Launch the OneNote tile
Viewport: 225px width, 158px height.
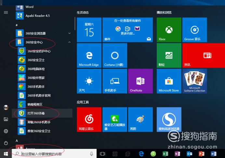click(x=140, y=81)
